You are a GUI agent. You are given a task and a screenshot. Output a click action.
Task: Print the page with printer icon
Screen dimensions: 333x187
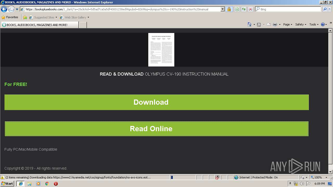[275, 24]
